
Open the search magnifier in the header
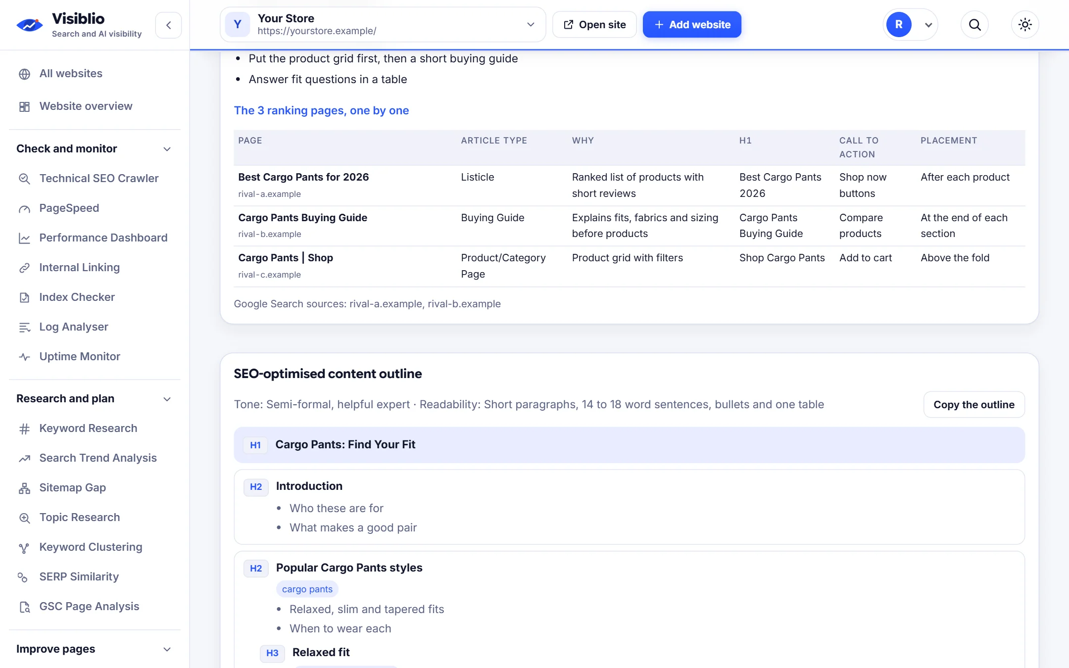[x=974, y=25]
